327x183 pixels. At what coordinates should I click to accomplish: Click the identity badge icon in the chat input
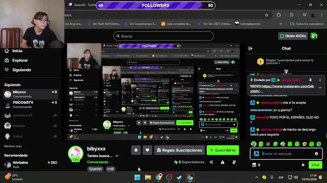point(256,154)
